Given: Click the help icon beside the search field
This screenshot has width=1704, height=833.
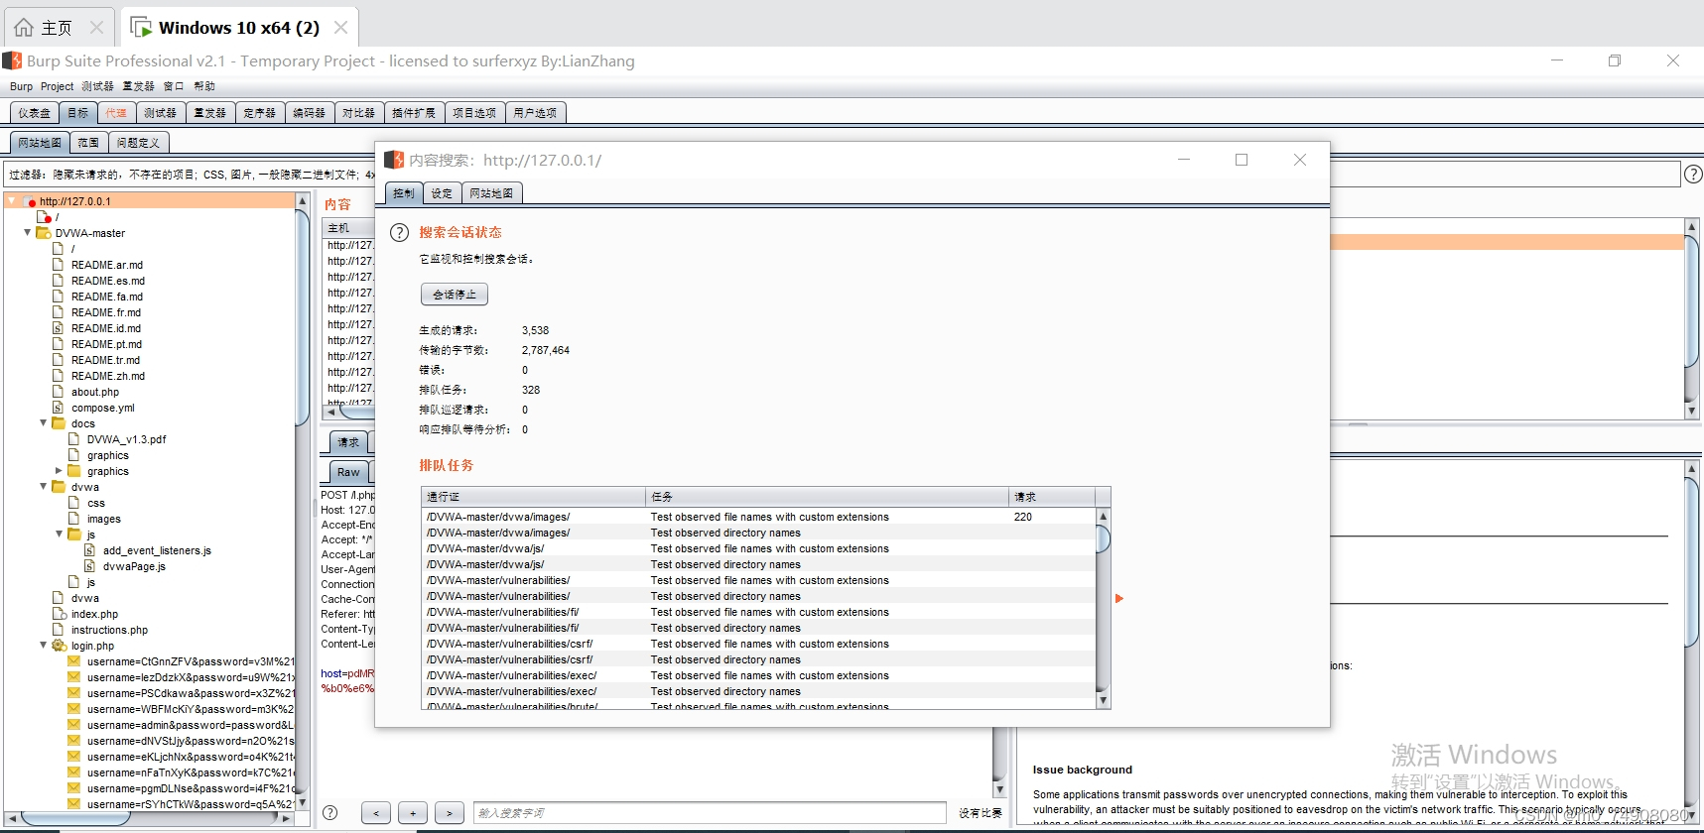Looking at the screenshot, I should (x=330, y=812).
